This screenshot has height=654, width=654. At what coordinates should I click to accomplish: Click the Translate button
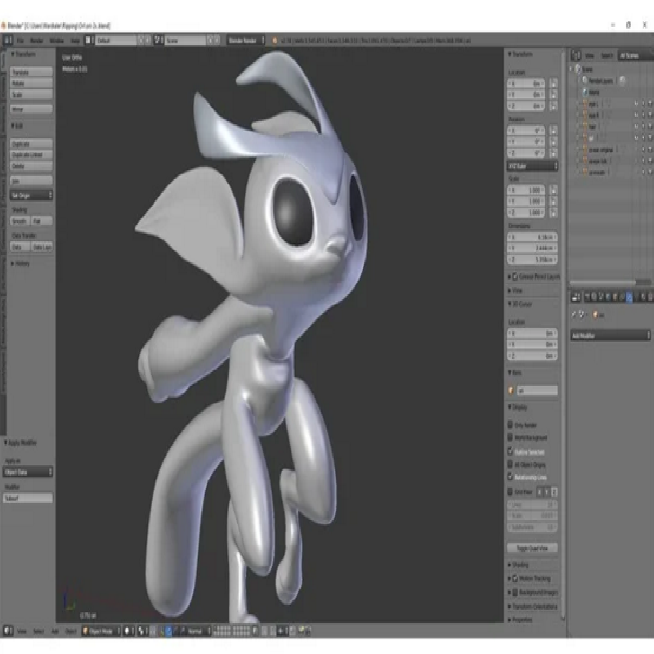31,72
